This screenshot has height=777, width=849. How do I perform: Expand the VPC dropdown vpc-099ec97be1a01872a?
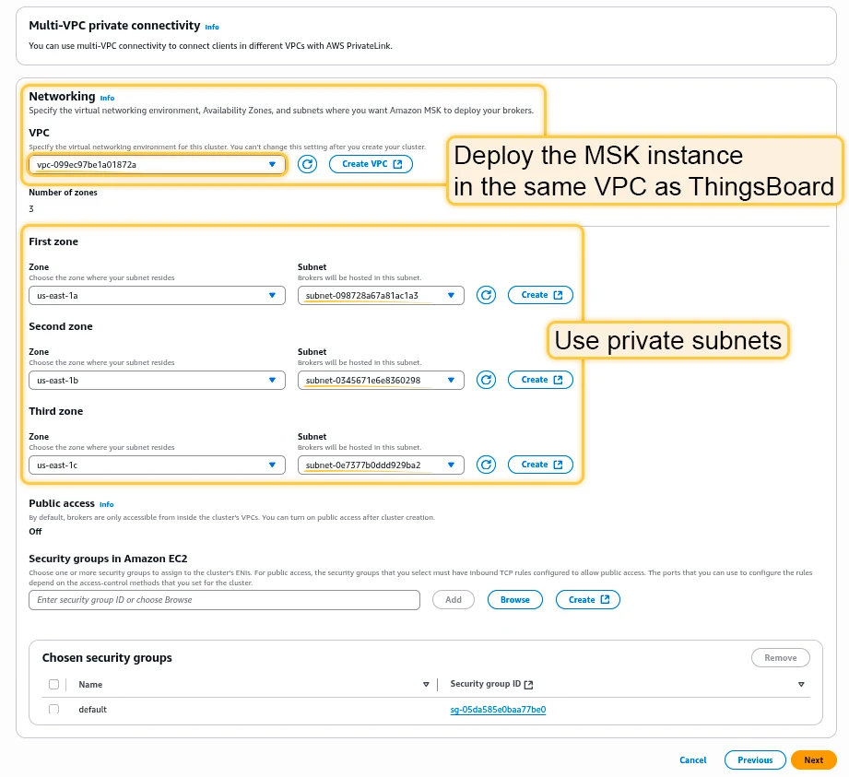pyautogui.click(x=157, y=164)
